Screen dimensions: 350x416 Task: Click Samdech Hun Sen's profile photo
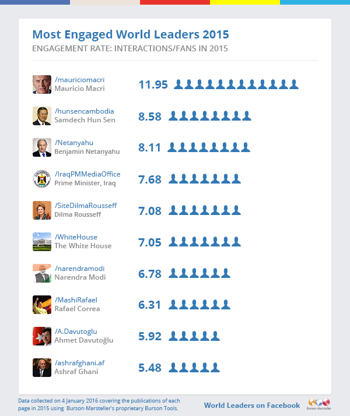[42, 116]
